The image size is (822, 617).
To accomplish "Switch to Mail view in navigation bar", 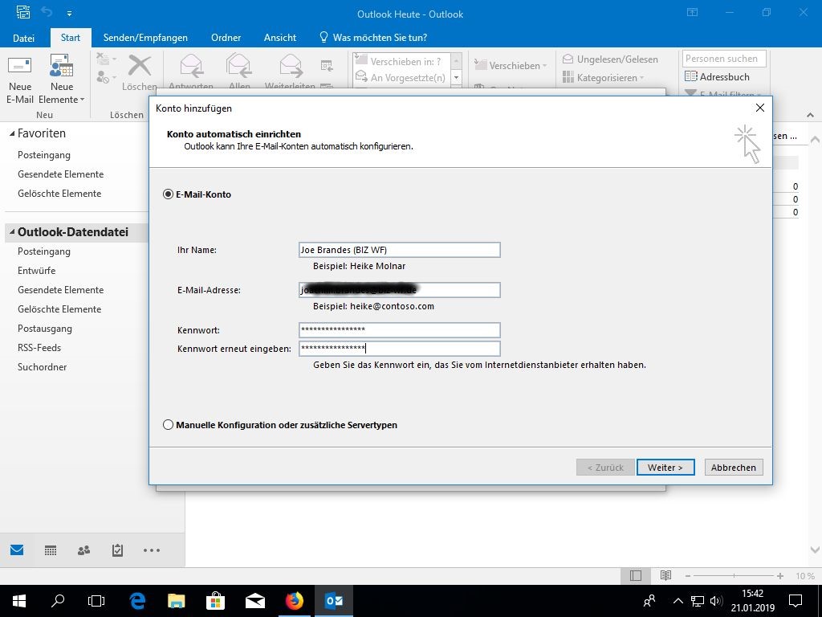I will (x=17, y=550).
